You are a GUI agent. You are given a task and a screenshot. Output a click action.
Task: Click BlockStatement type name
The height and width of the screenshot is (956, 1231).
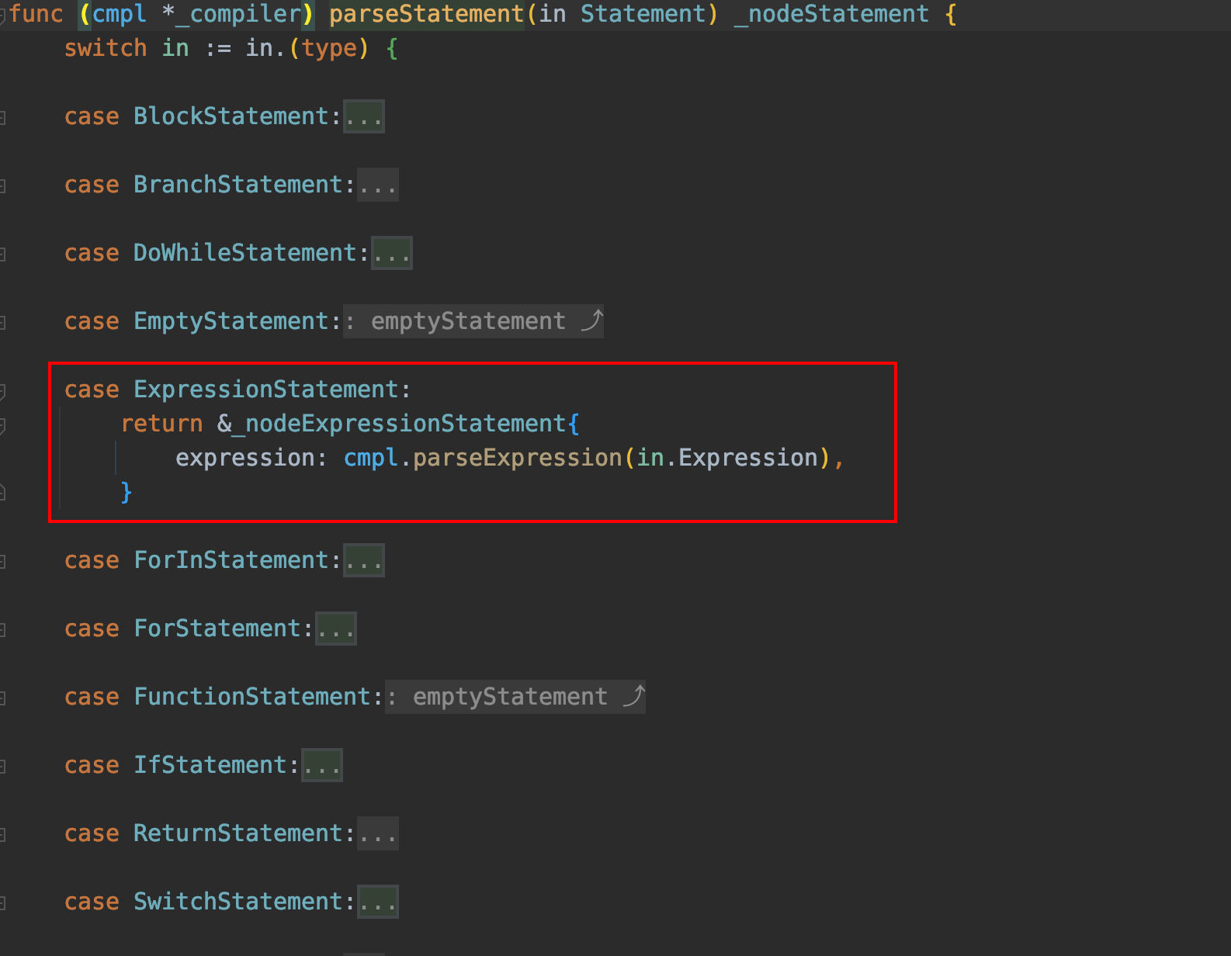click(231, 116)
